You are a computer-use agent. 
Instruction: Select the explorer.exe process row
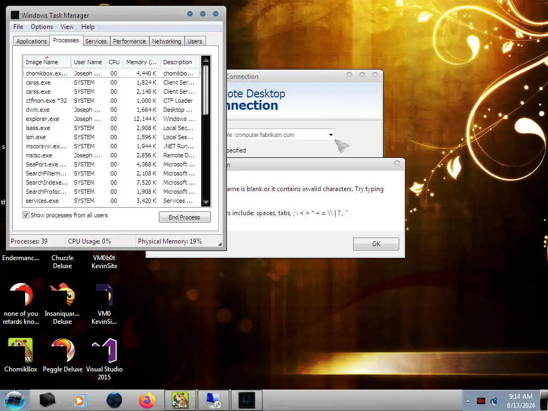(x=112, y=119)
